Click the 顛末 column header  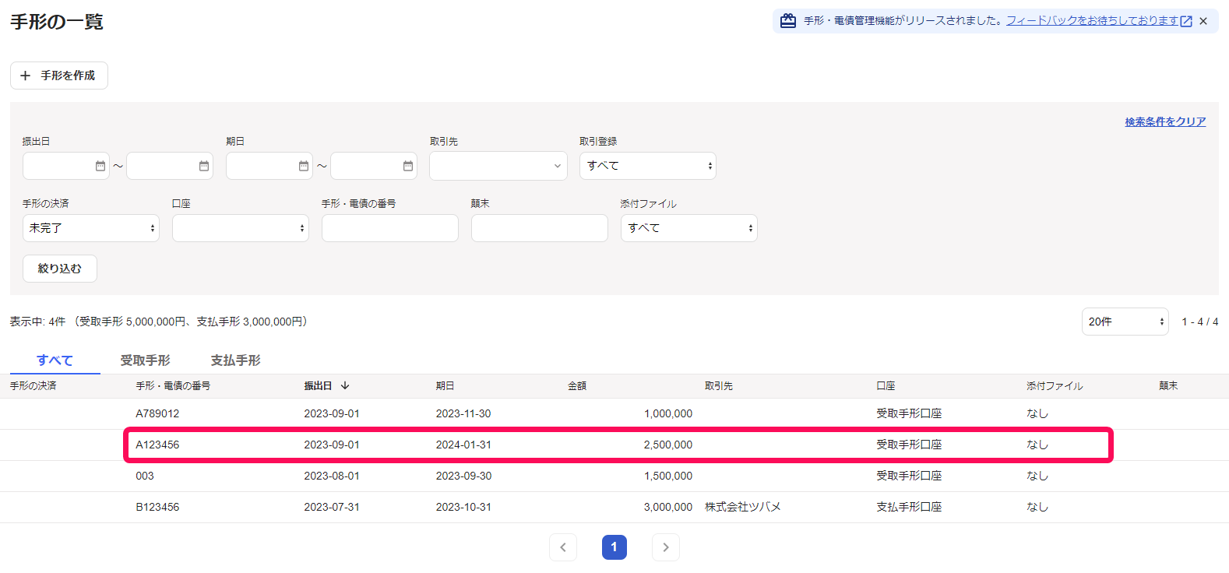click(x=1168, y=385)
